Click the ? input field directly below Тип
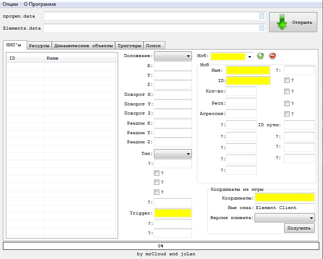This screenshot has width=323, height=259. (x=173, y=164)
